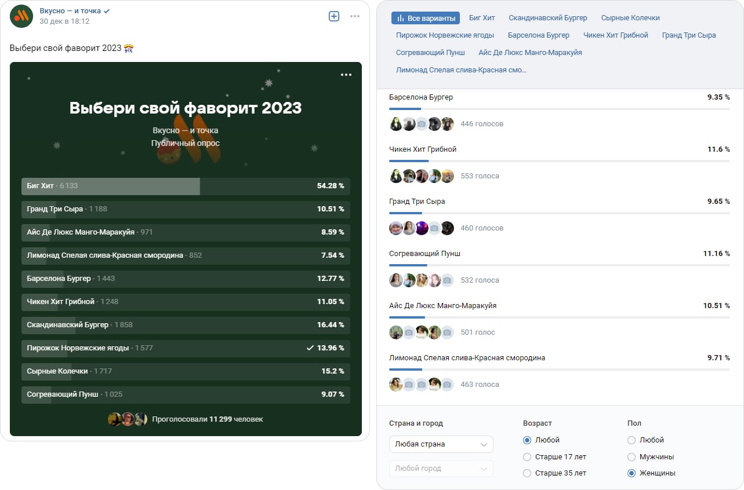Click the Согревающий Пунш poll option bar

tap(186, 394)
